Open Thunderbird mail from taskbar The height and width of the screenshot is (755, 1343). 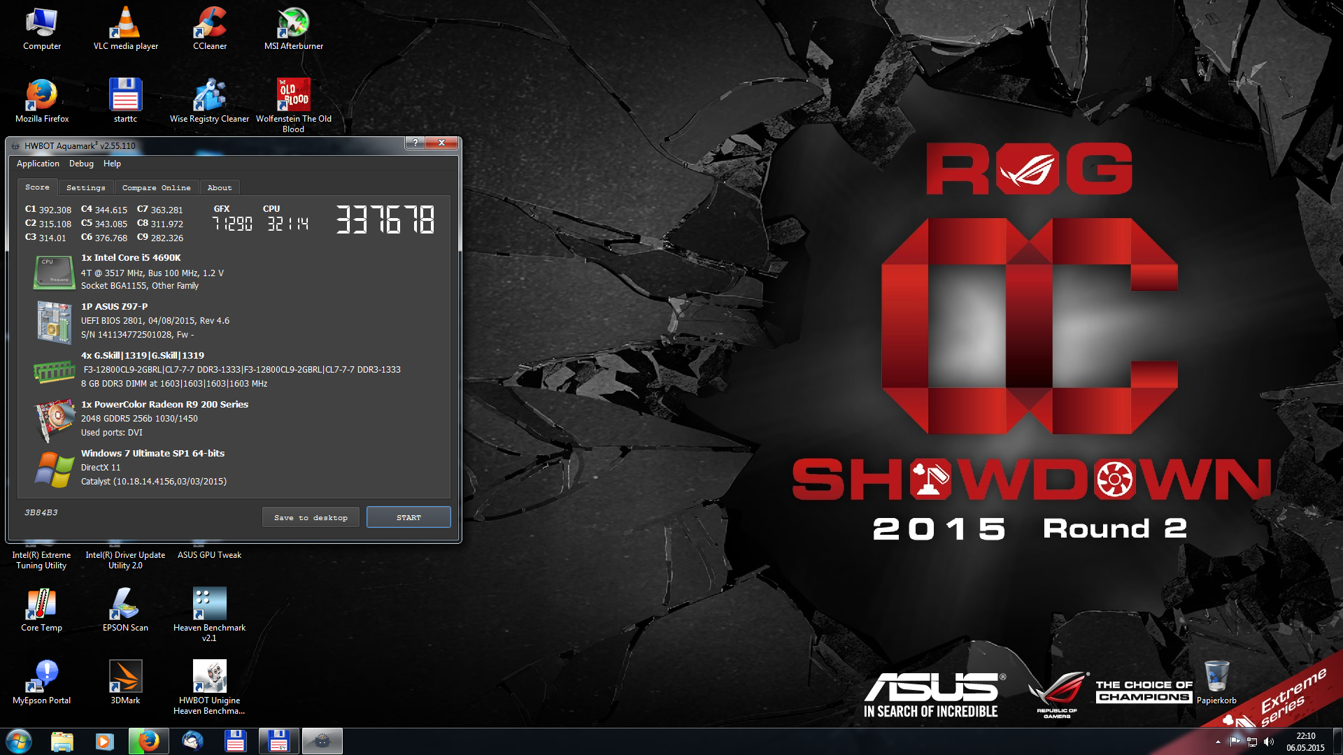pyautogui.click(x=192, y=741)
